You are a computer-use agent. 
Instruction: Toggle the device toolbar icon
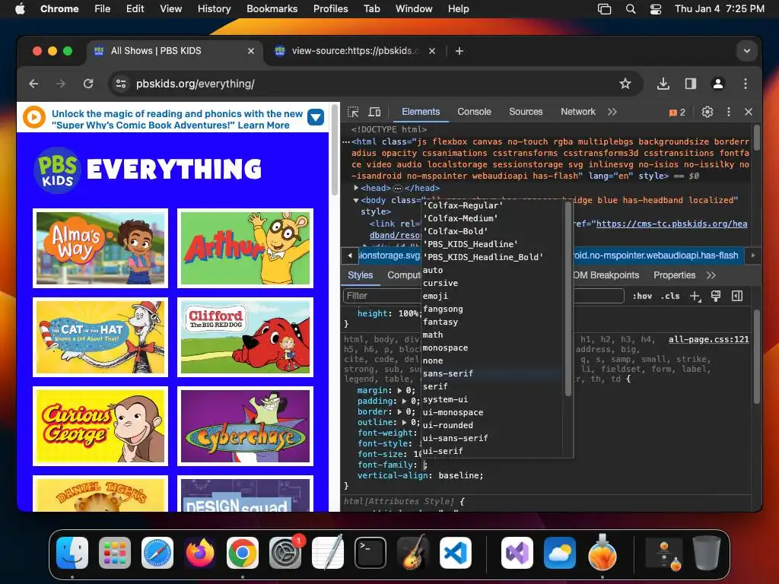click(374, 112)
